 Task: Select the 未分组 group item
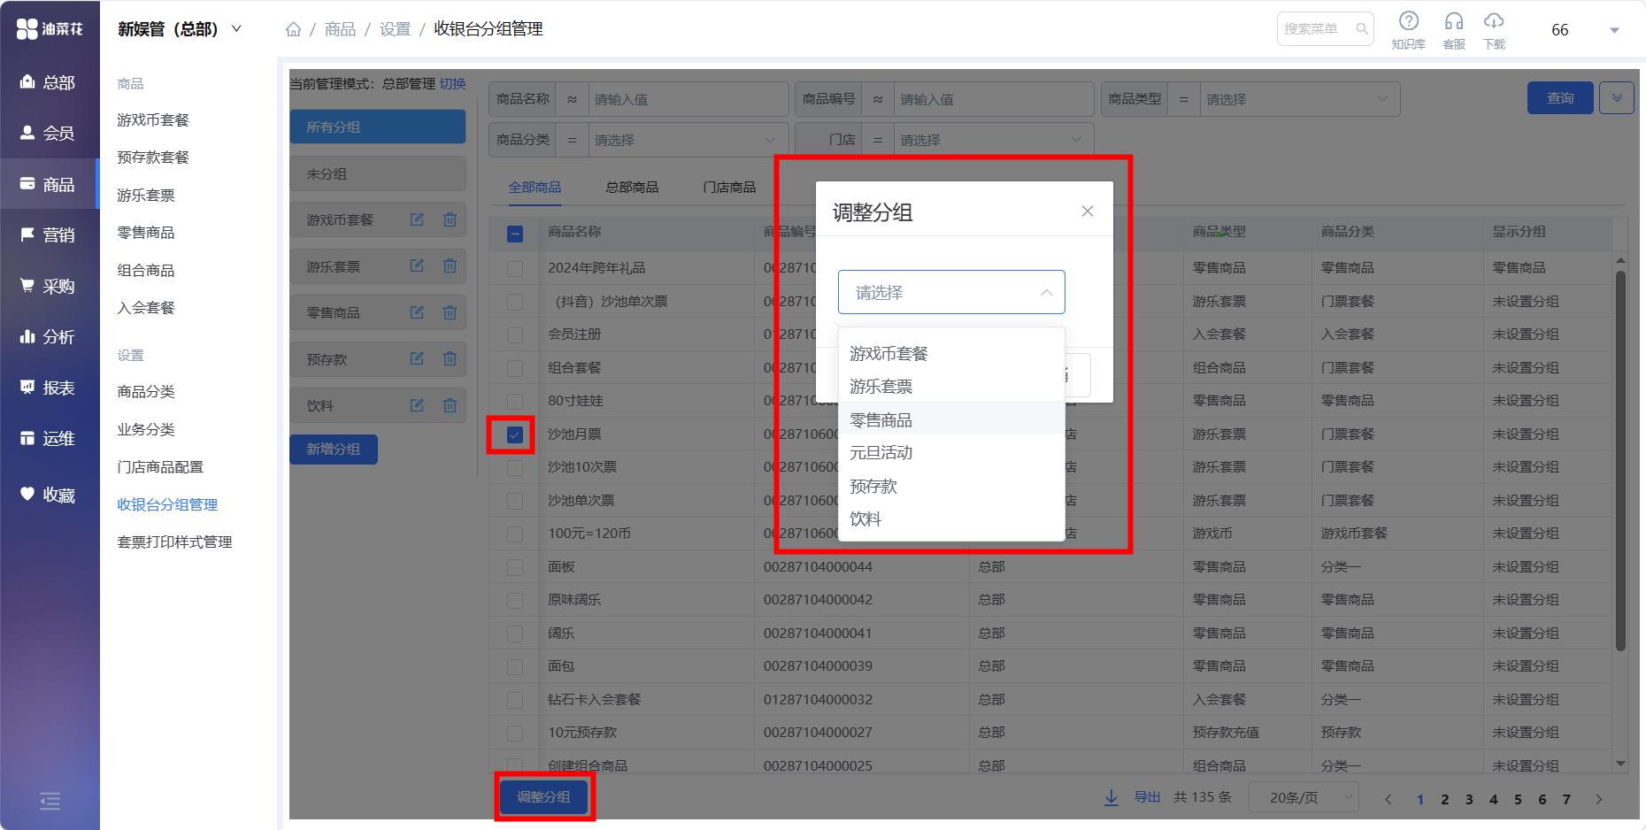(x=378, y=173)
